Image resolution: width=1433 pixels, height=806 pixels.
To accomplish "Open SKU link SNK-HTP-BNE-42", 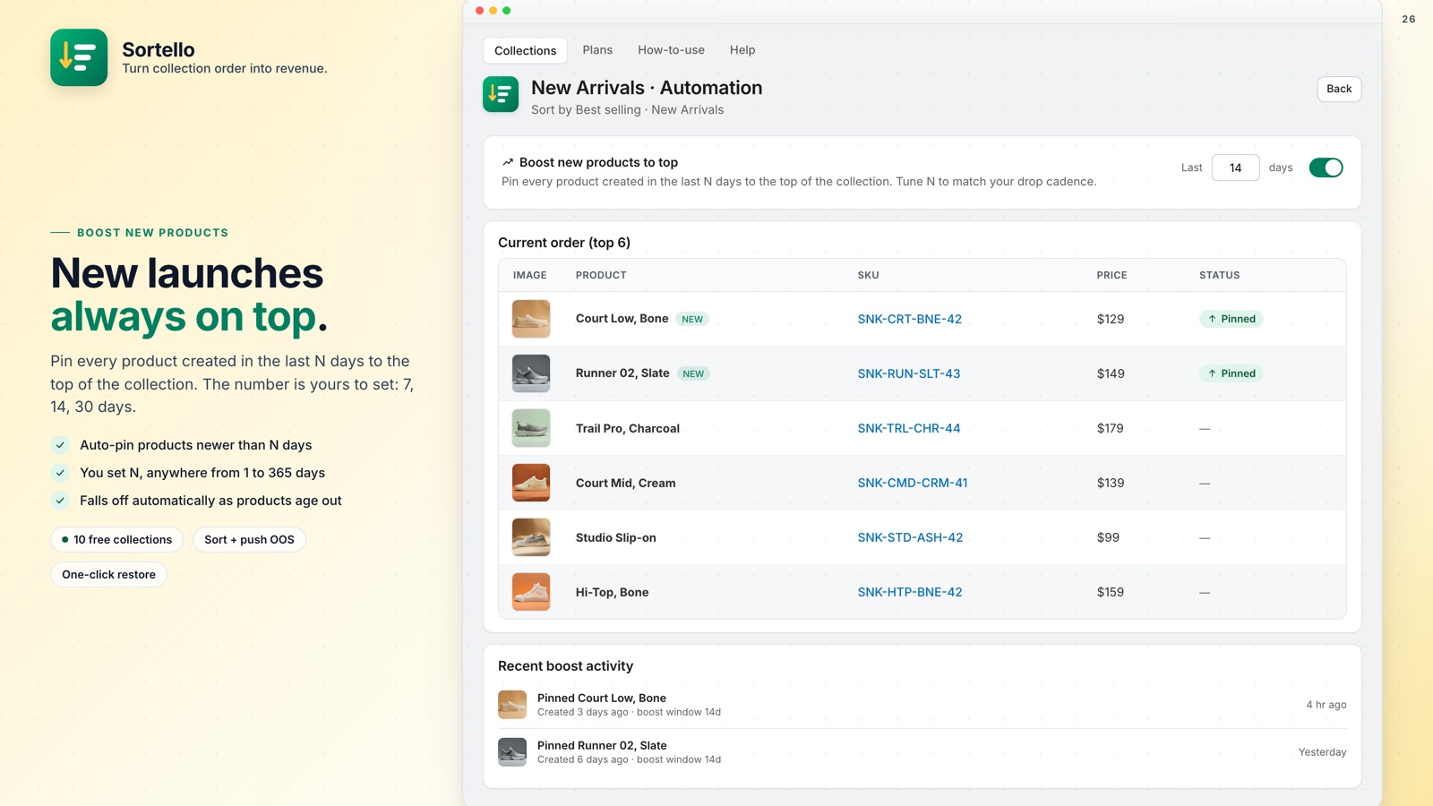I will point(909,592).
